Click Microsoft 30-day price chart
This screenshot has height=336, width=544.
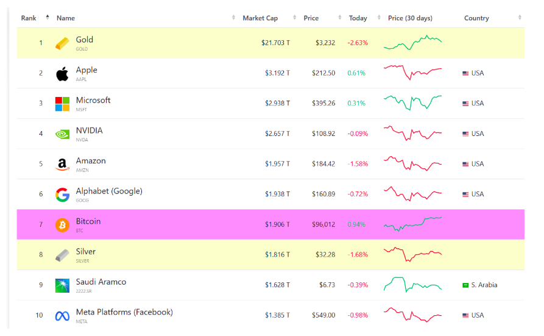point(412,102)
